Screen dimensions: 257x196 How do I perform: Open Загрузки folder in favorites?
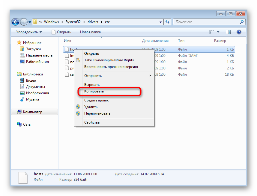click(x=33, y=49)
